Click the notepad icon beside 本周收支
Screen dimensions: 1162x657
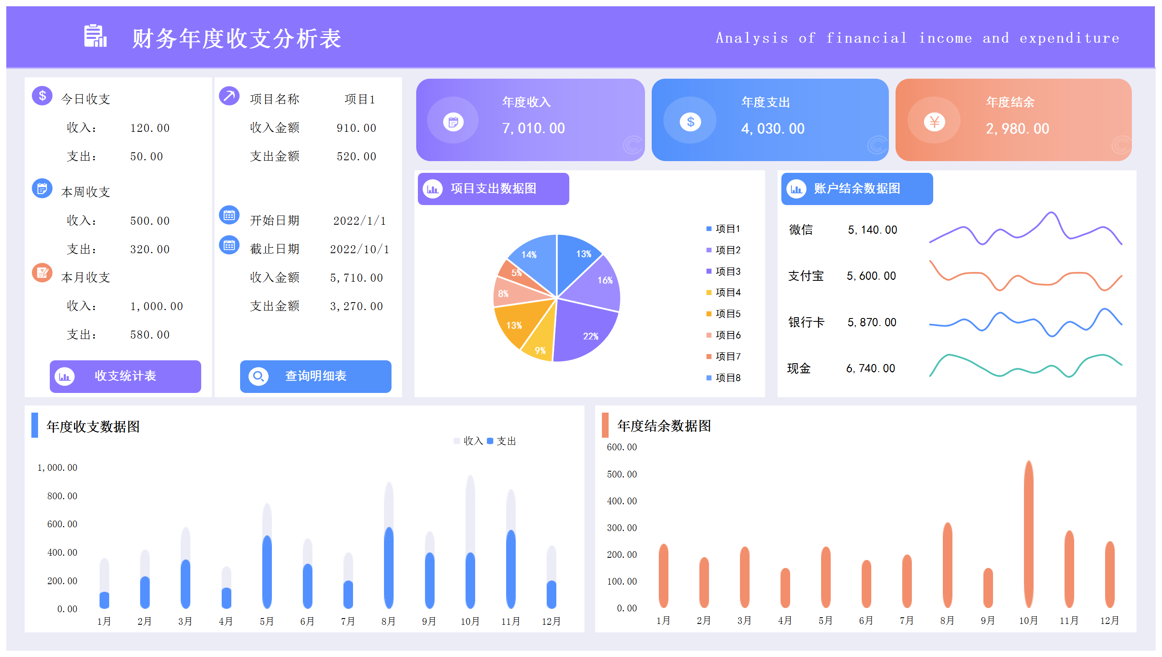[x=42, y=188]
